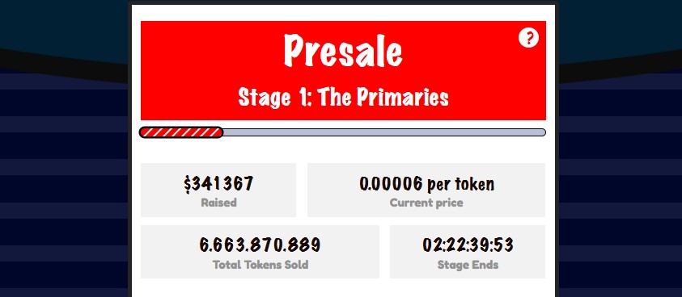Viewport: 682px width, 297px height.
Task: Click the Presale heading text
Action: tap(343, 51)
